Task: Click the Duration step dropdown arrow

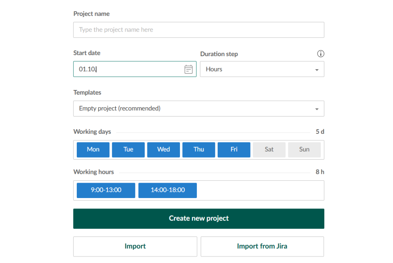Action: pyautogui.click(x=317, y=69)
